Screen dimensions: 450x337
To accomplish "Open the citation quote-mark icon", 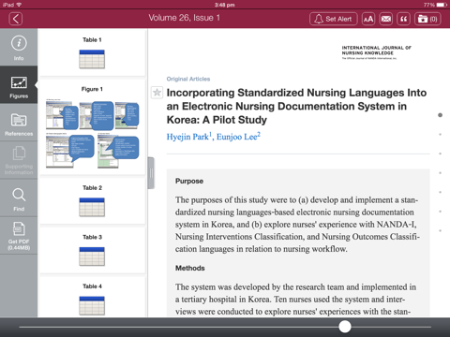I will click(x=403, y=19).
